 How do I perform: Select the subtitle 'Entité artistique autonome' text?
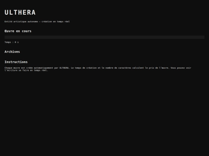21,22
